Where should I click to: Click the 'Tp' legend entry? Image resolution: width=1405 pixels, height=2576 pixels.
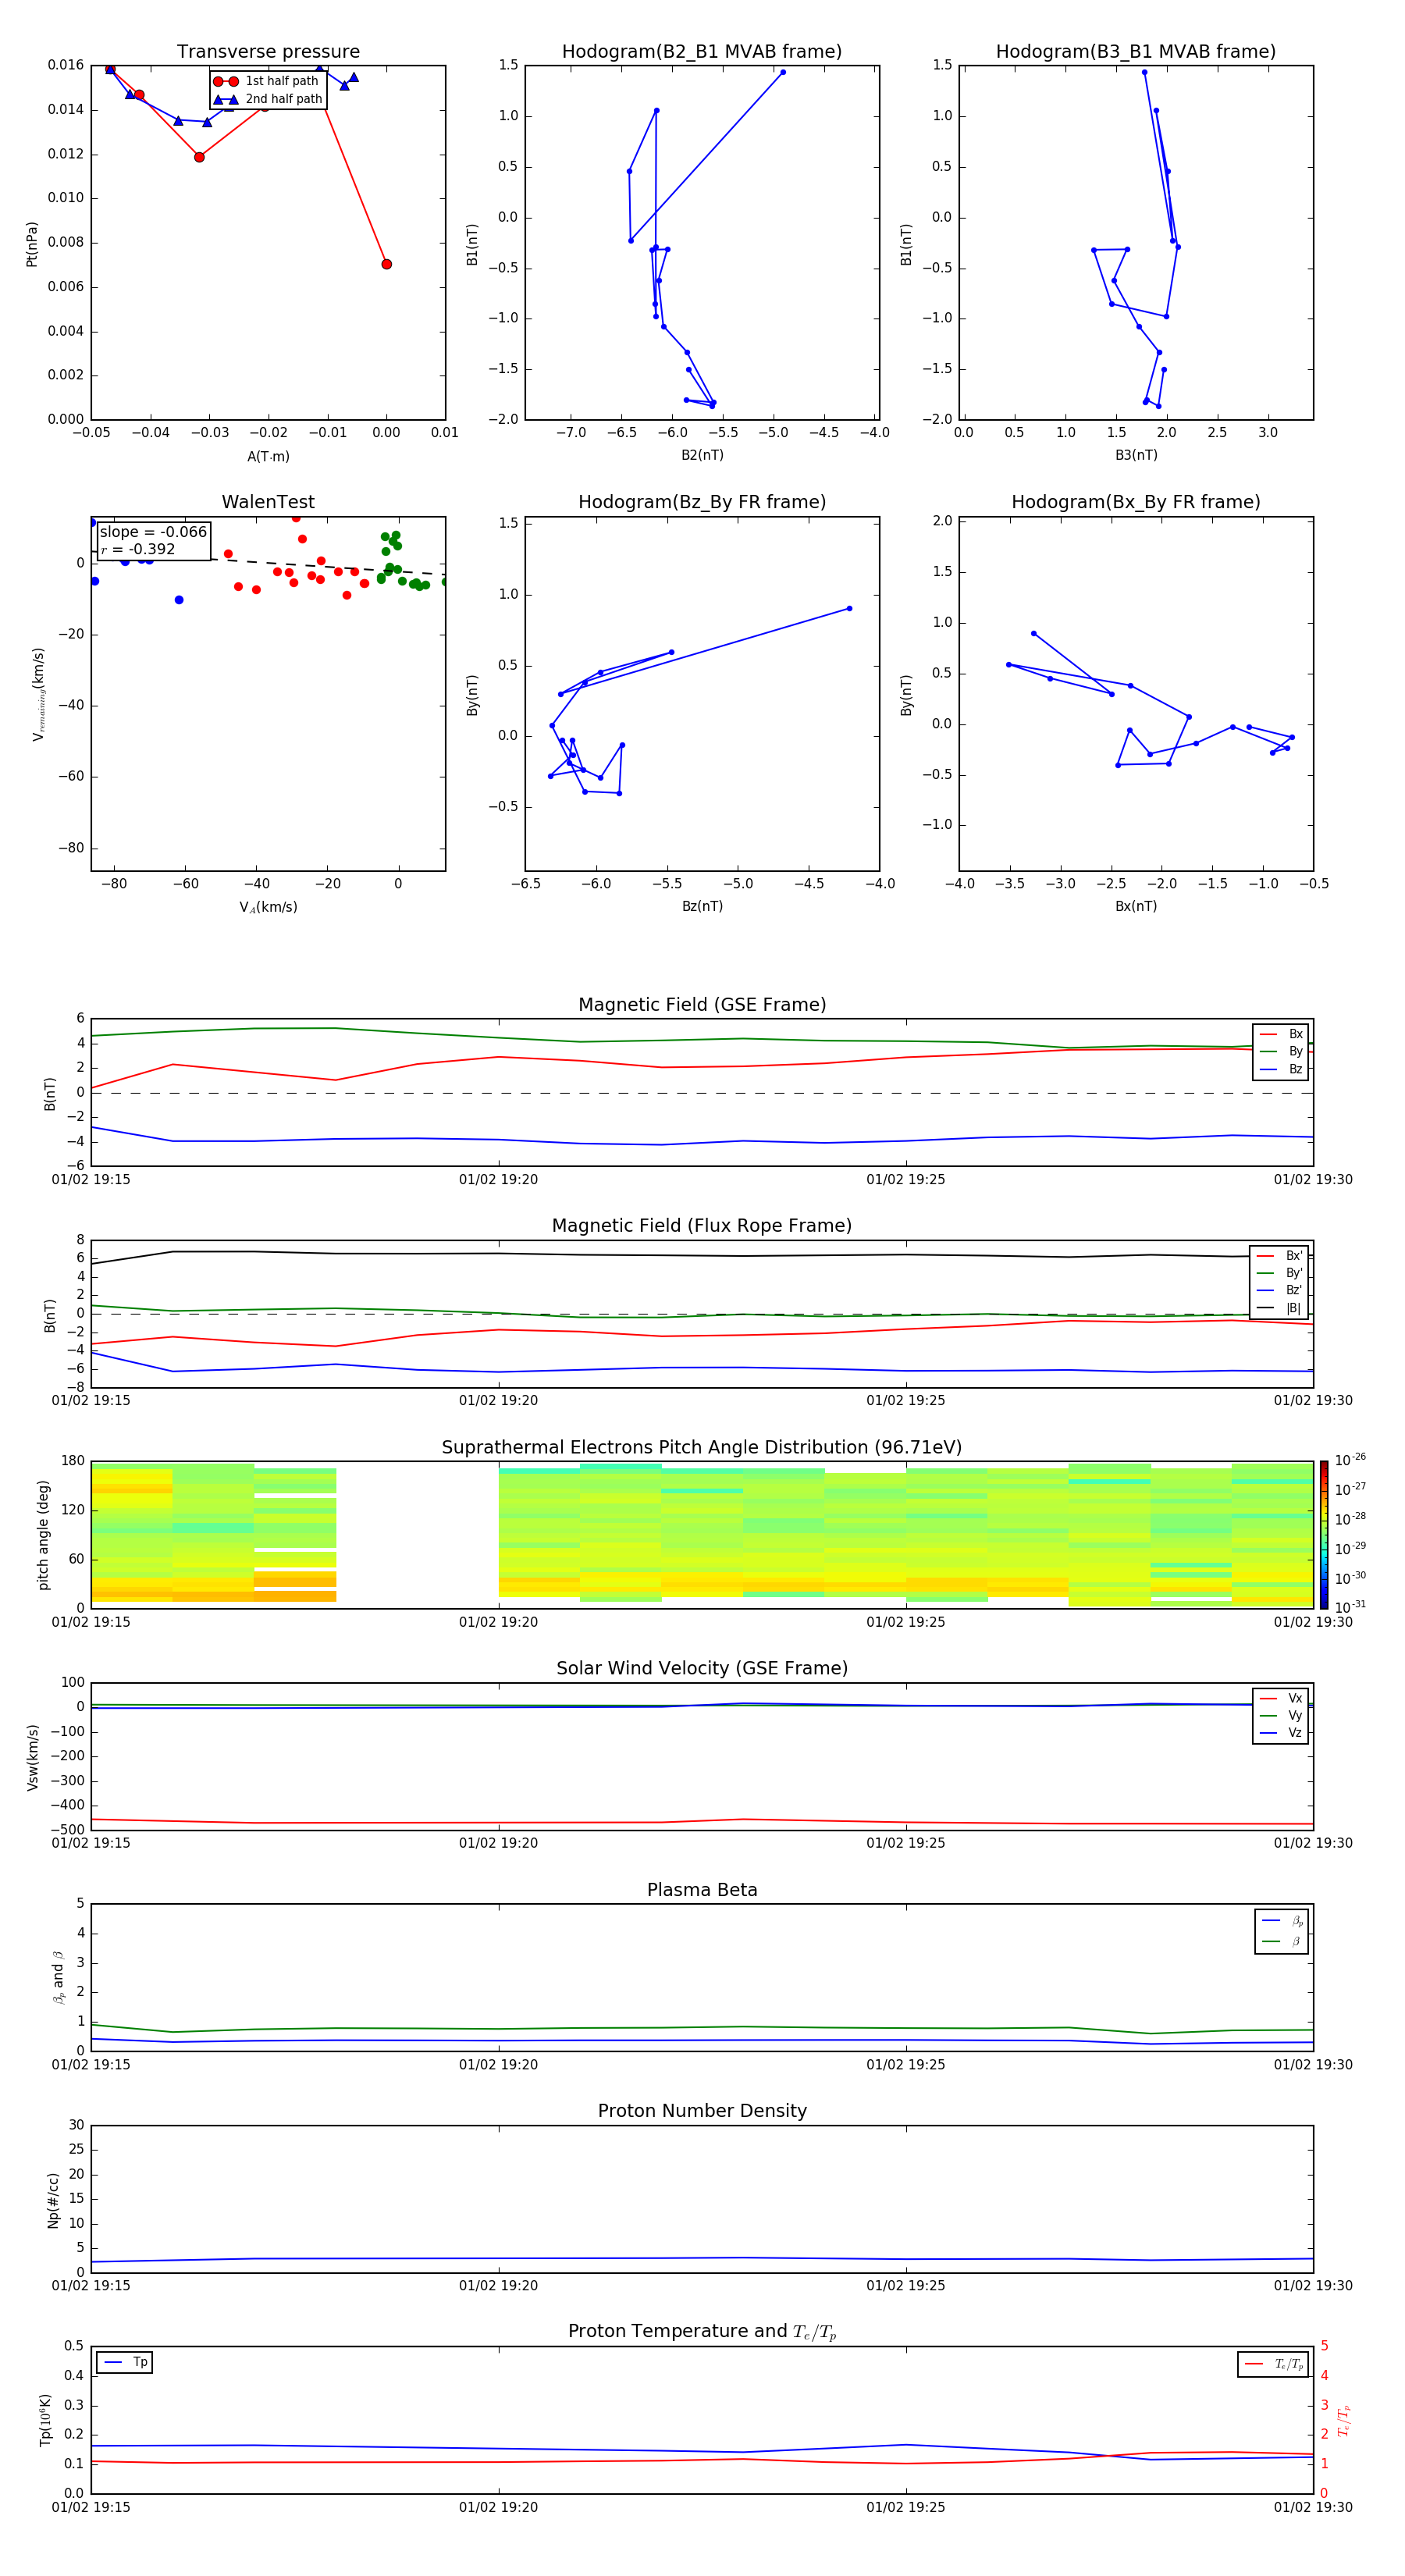125,2363
